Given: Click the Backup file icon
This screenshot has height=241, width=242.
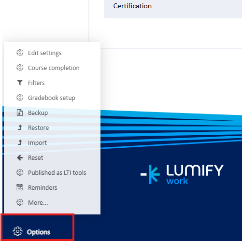Looking at the screenshot, I should click(x=20, y=113).
